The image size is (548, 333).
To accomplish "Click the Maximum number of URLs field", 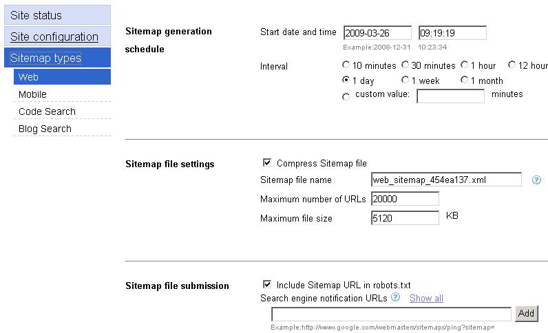I will pyautogui.click(x=405, y=199).
